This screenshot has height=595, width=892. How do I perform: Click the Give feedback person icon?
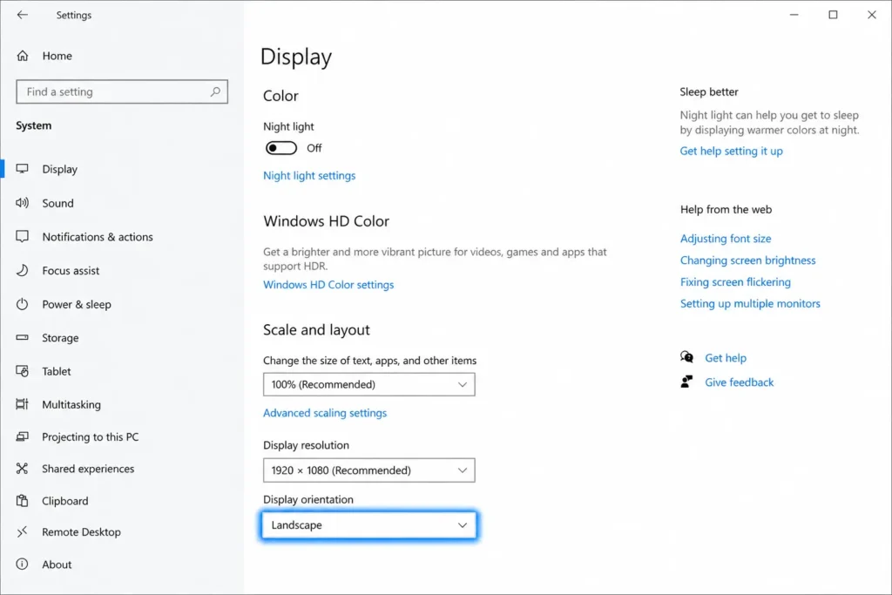686,382
